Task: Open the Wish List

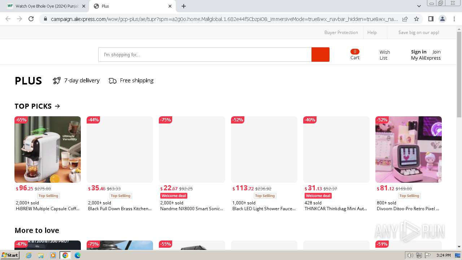Action: click(x=385, y=55)
